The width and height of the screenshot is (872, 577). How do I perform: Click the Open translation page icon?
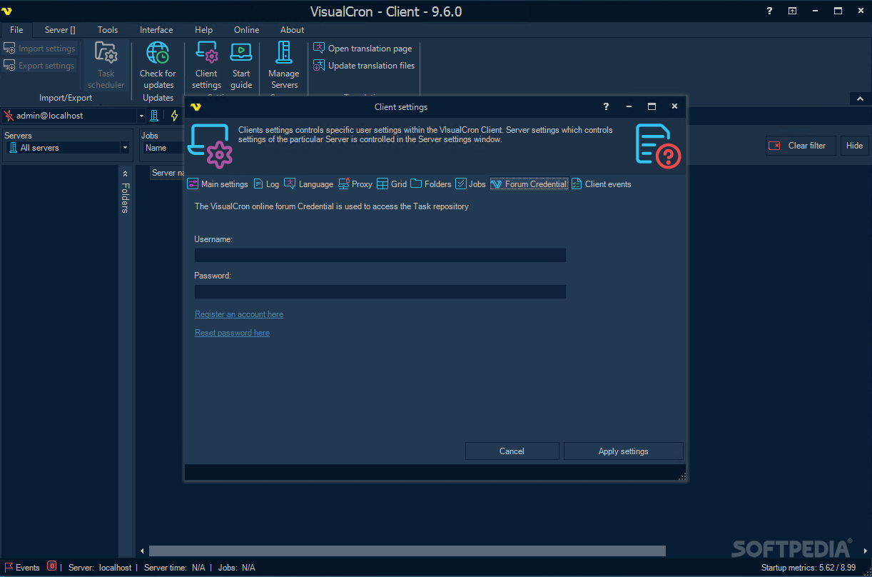(x=319, y=48)
